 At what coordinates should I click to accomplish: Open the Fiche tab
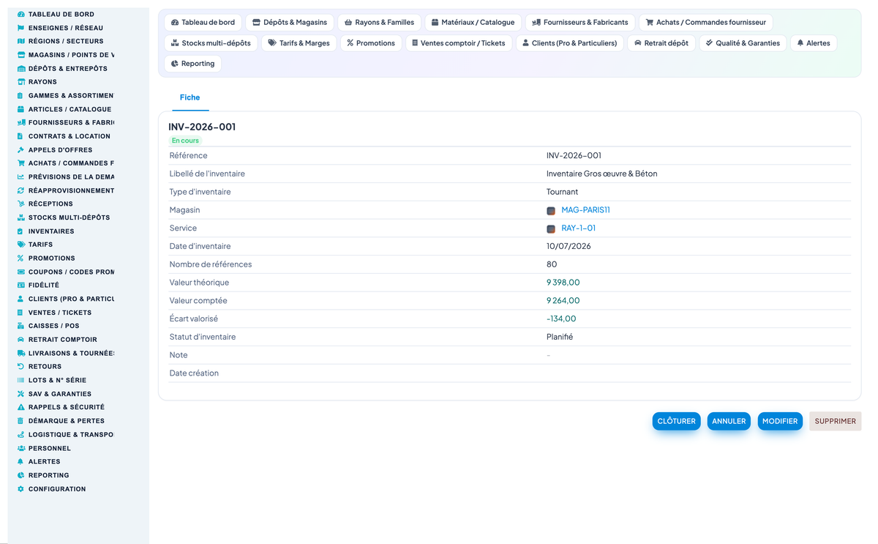190,97
